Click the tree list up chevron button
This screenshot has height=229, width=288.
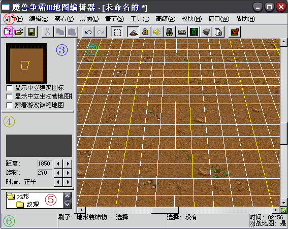(68, 196)
